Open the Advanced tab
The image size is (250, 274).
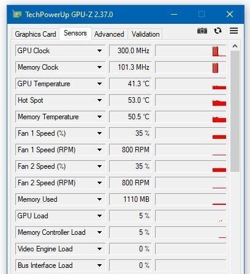point(109,34)
